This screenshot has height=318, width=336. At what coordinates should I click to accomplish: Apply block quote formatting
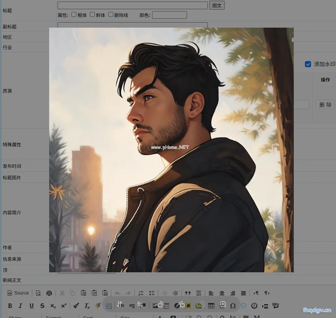[188, 293]
